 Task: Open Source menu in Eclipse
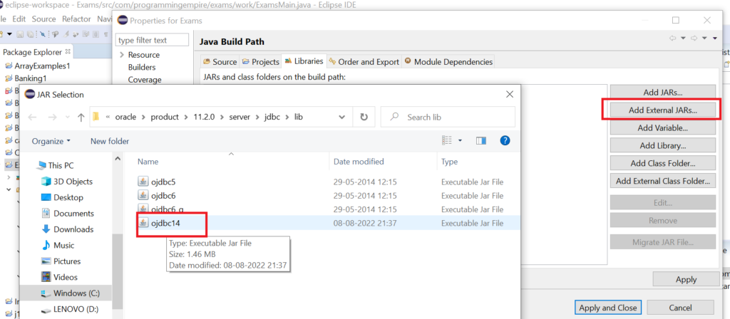(43, 19)
